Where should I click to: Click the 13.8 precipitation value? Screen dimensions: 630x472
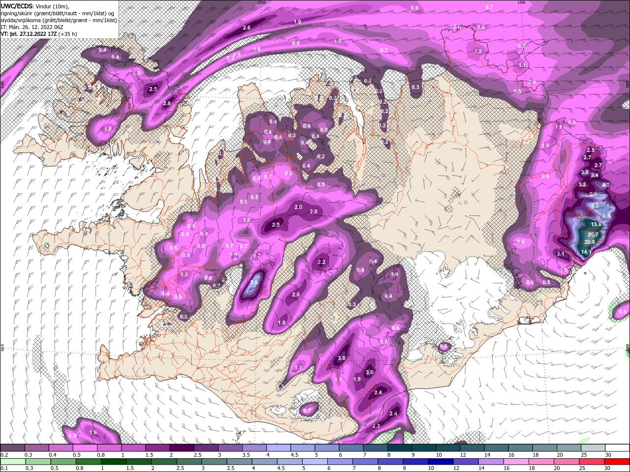[596, 224]
